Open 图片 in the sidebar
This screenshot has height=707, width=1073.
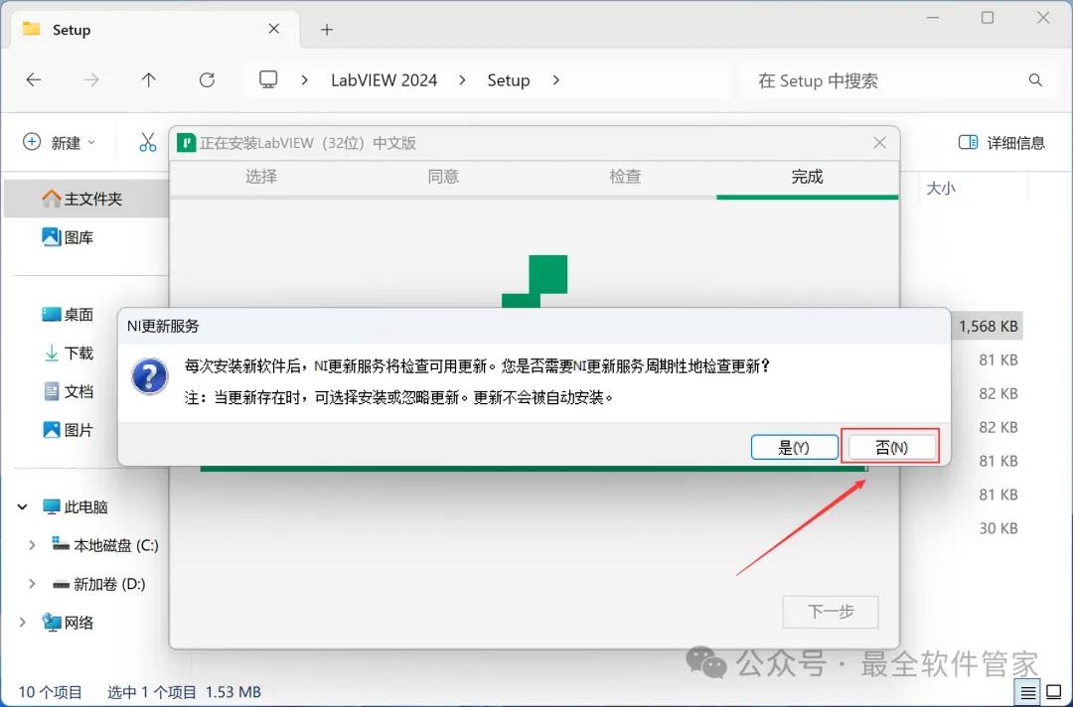pos(68,430)
